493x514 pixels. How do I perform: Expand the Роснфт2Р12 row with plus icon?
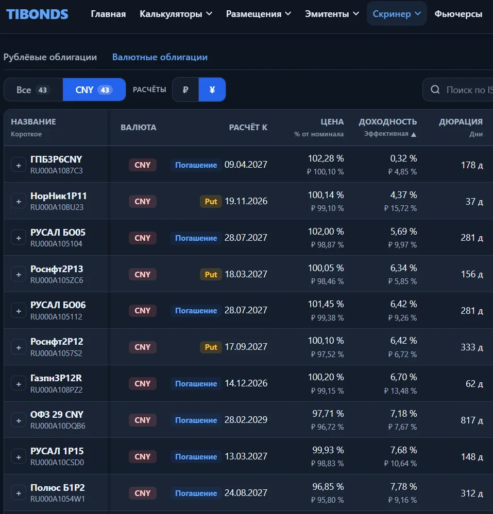click(19, 347)
